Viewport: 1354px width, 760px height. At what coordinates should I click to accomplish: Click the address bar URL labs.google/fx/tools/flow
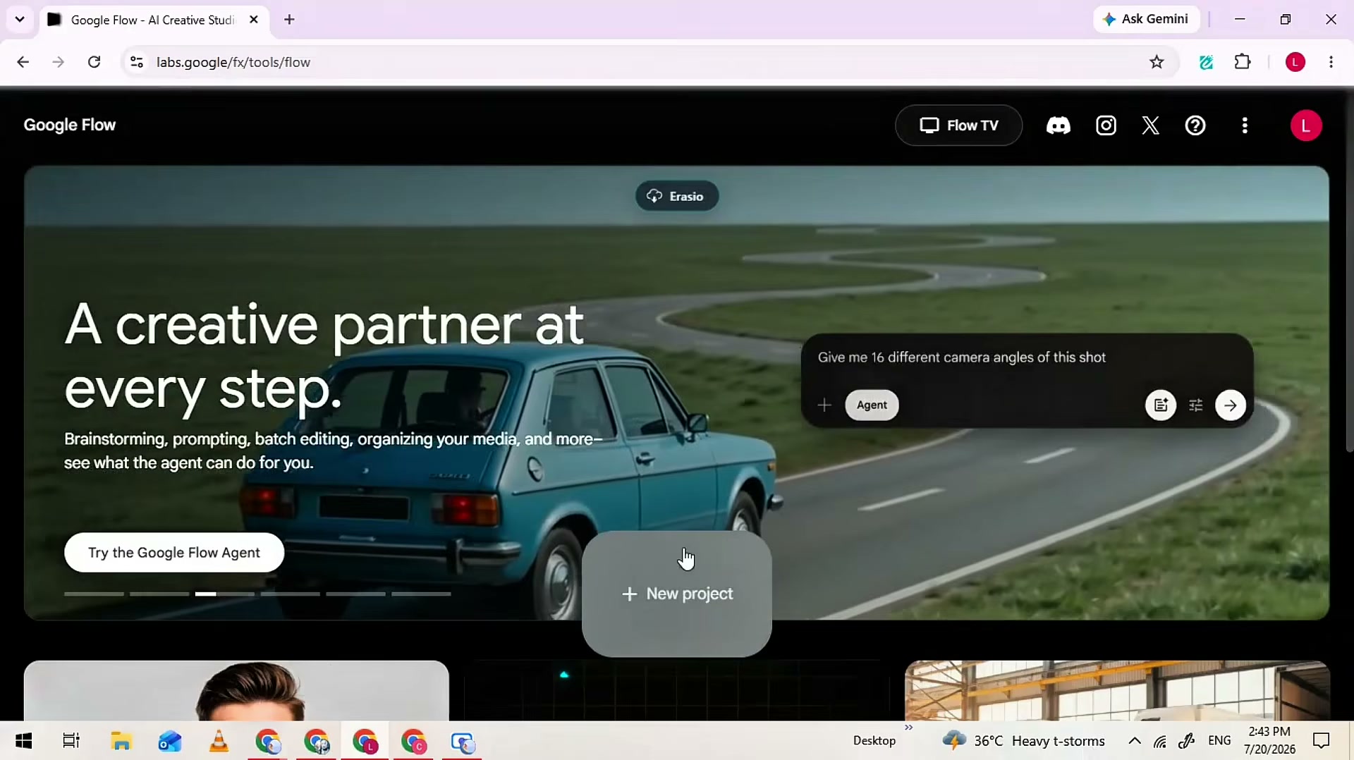pos(233,62)
